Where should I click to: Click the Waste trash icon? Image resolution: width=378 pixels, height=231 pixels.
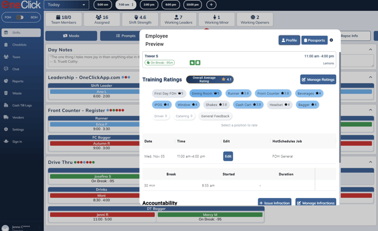click(x=6, y=93)
